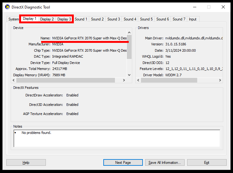Click the Exit button

pos(207,162)
